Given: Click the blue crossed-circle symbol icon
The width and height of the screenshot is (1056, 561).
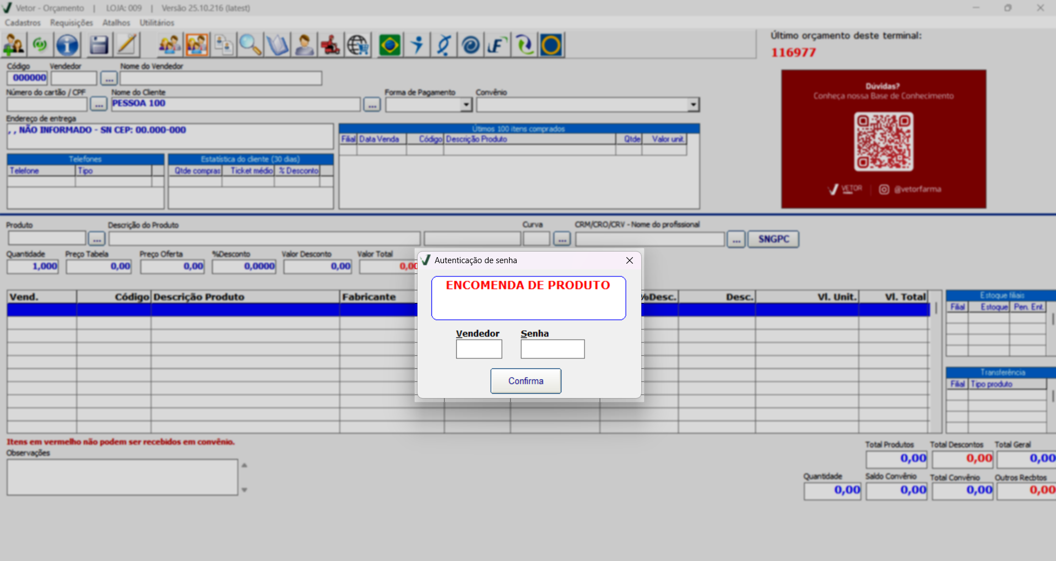Looking at the screenshot, I should 444,45.
